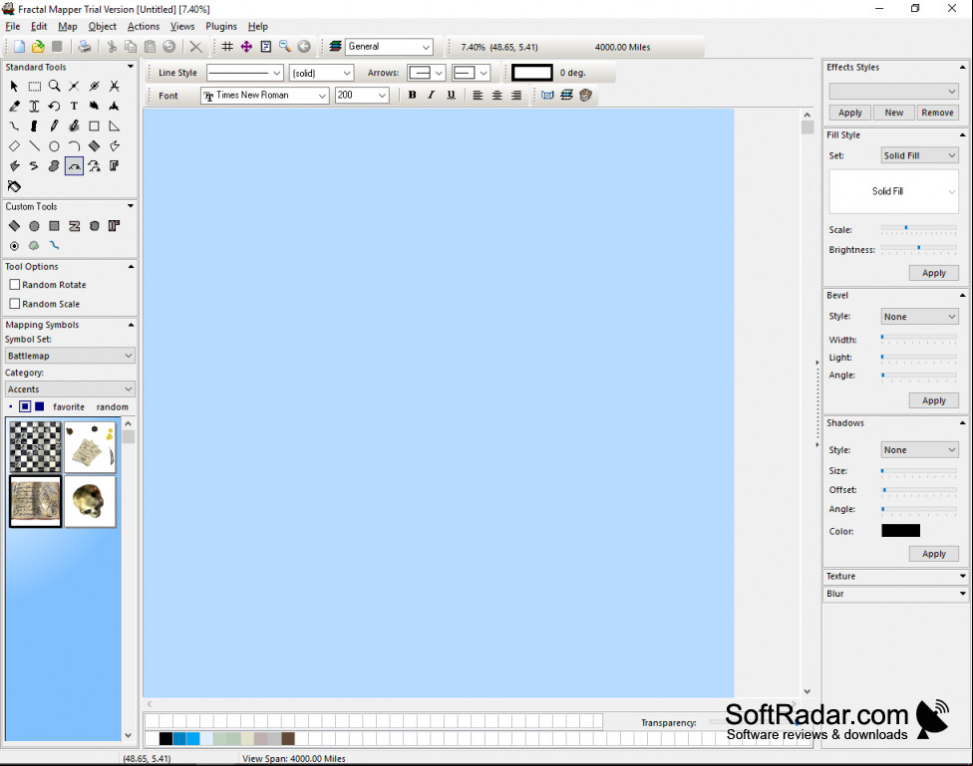Open the Object menu

tap(103, 26)
